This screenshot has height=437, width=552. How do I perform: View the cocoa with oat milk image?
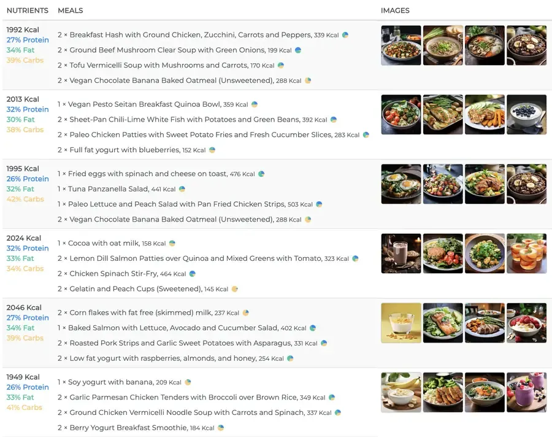(401, 253)
